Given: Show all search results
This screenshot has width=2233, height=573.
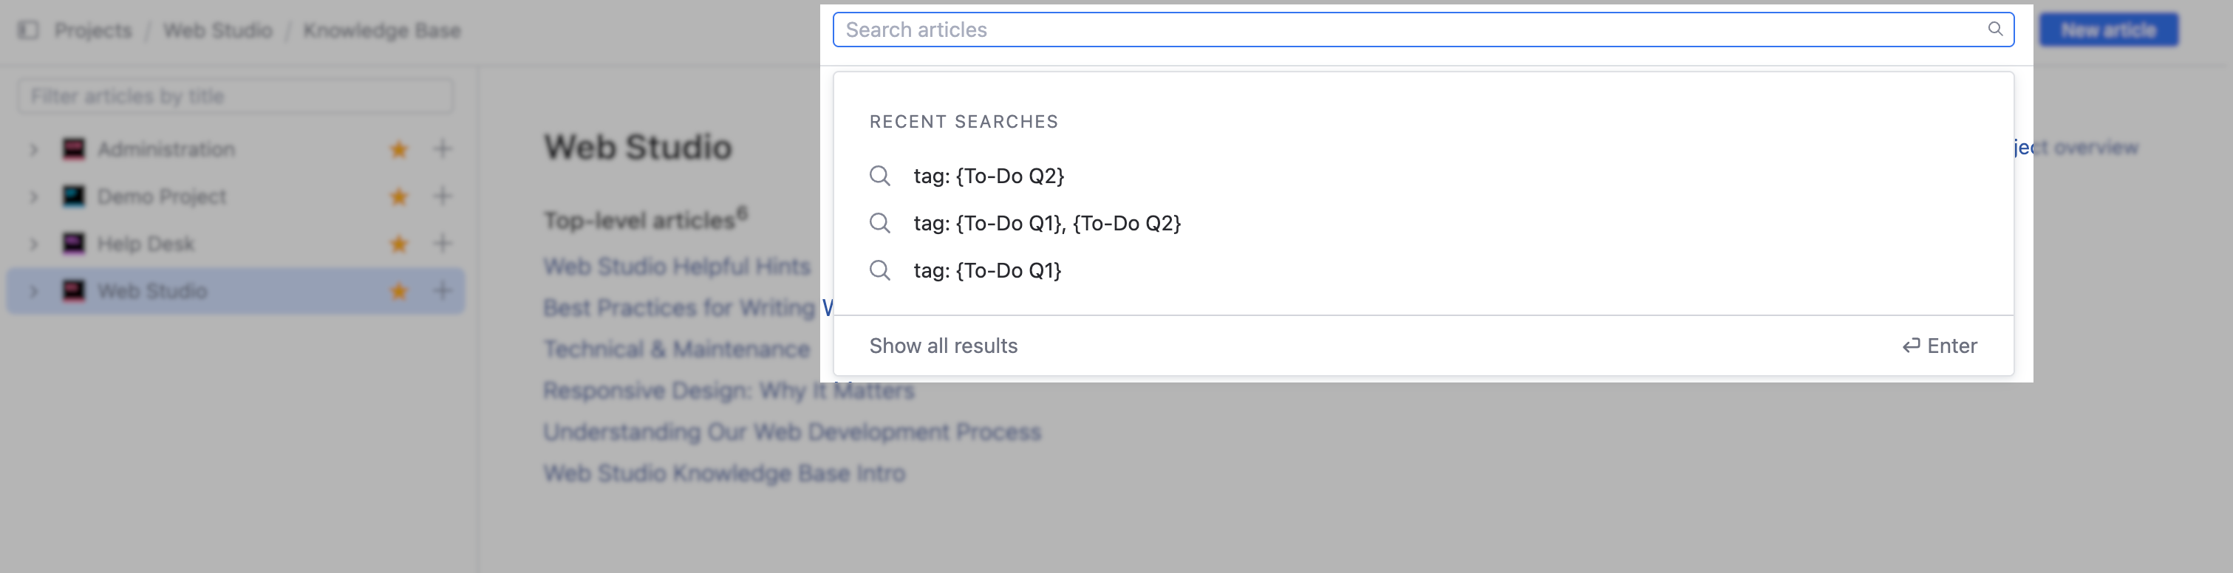Looking at the screenshot, I should [944, 345].
